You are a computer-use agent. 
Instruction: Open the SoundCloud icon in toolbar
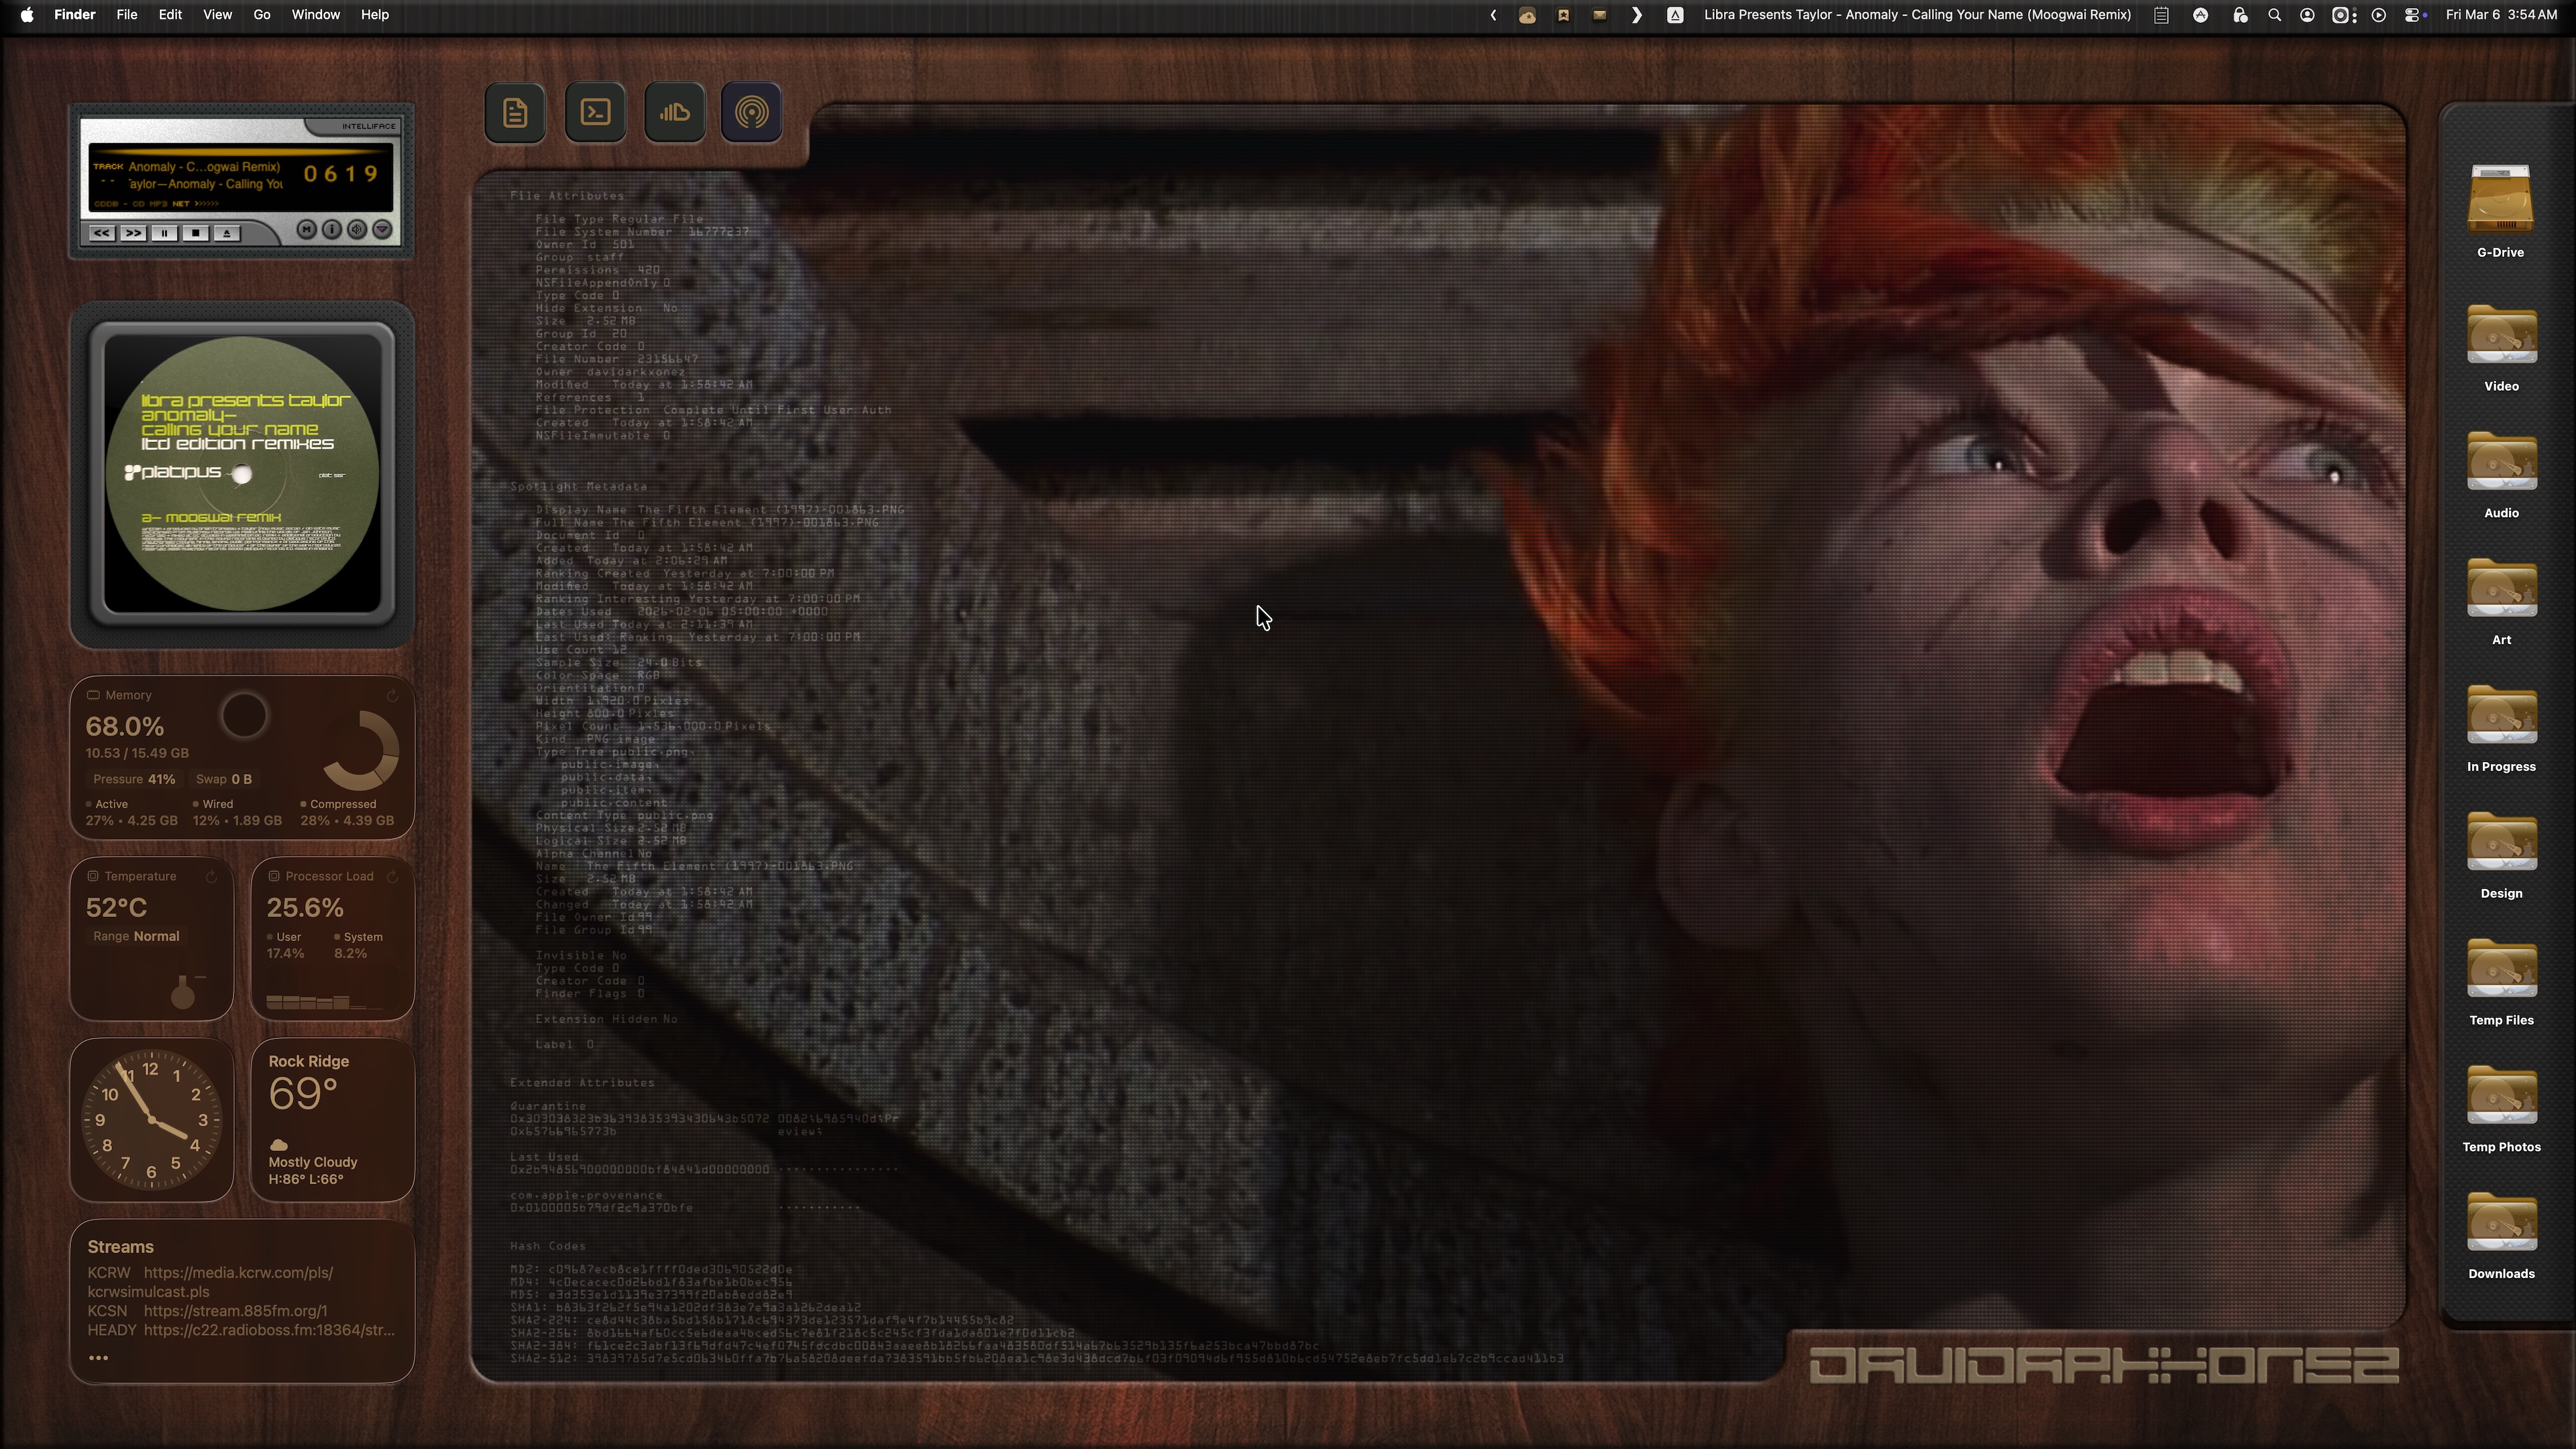point(674,112)
